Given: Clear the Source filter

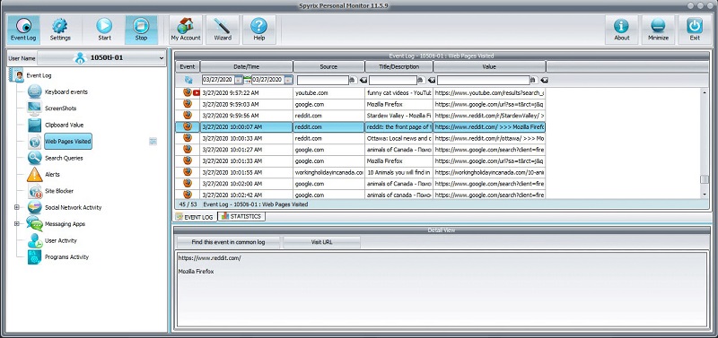Looking at the screenshot, I should point(363,80).
